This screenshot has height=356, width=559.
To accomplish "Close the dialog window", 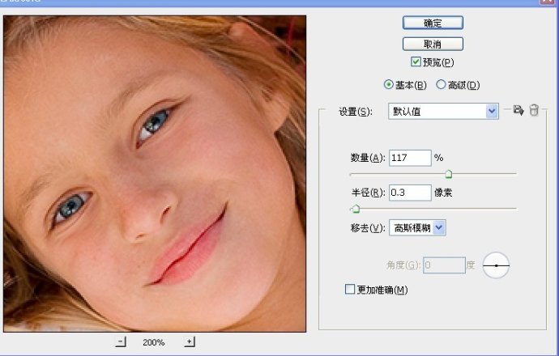I will coord(548,2).
